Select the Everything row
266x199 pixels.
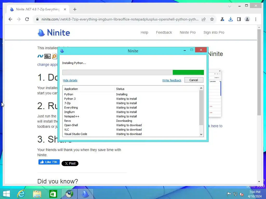coord(131,108)
